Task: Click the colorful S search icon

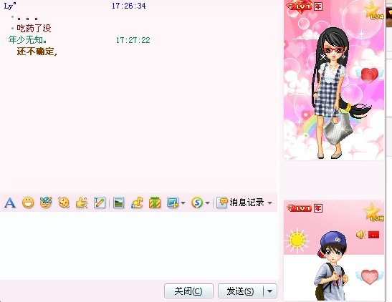Action: pyautogui.click(x=197, y=203)
